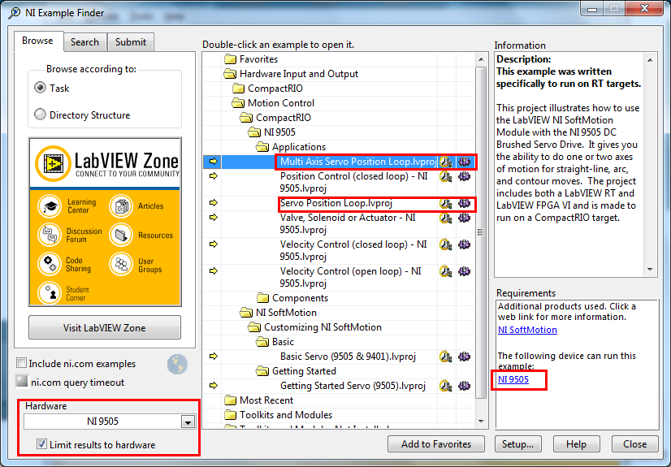Click yellow arrow beside Multi Axis Servo Position Loop
Image resolution: width=671 pixels, height=467 pixels.
tap(213, 162)
